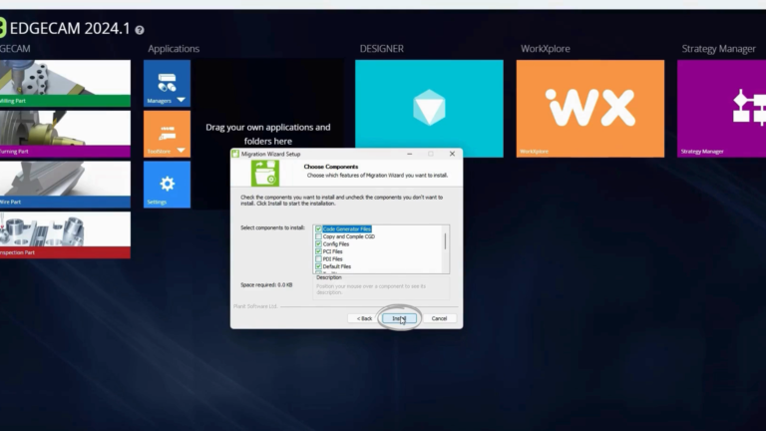This screenshot has height=431, width=766.
Task: Click the Migration Wizard folder header icon
Action: [265, 173]
